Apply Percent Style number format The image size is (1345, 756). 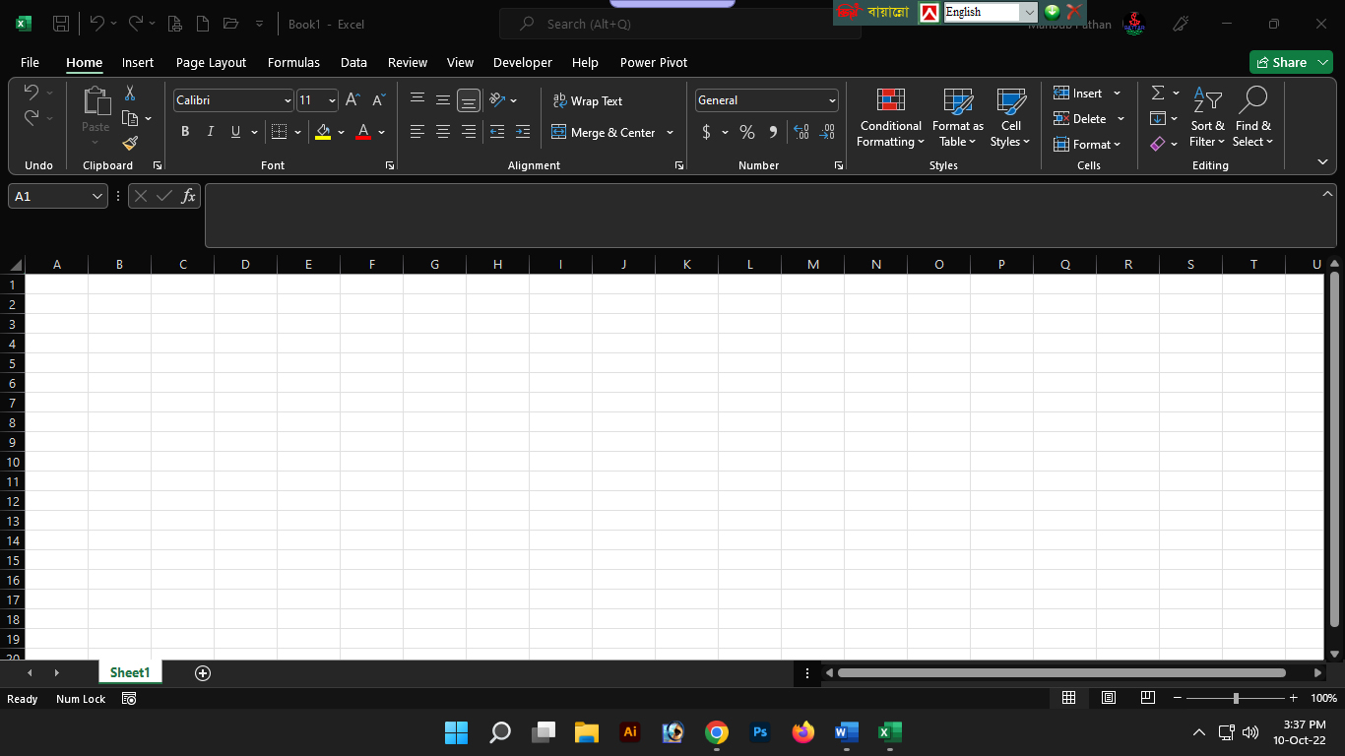[747, 132]
